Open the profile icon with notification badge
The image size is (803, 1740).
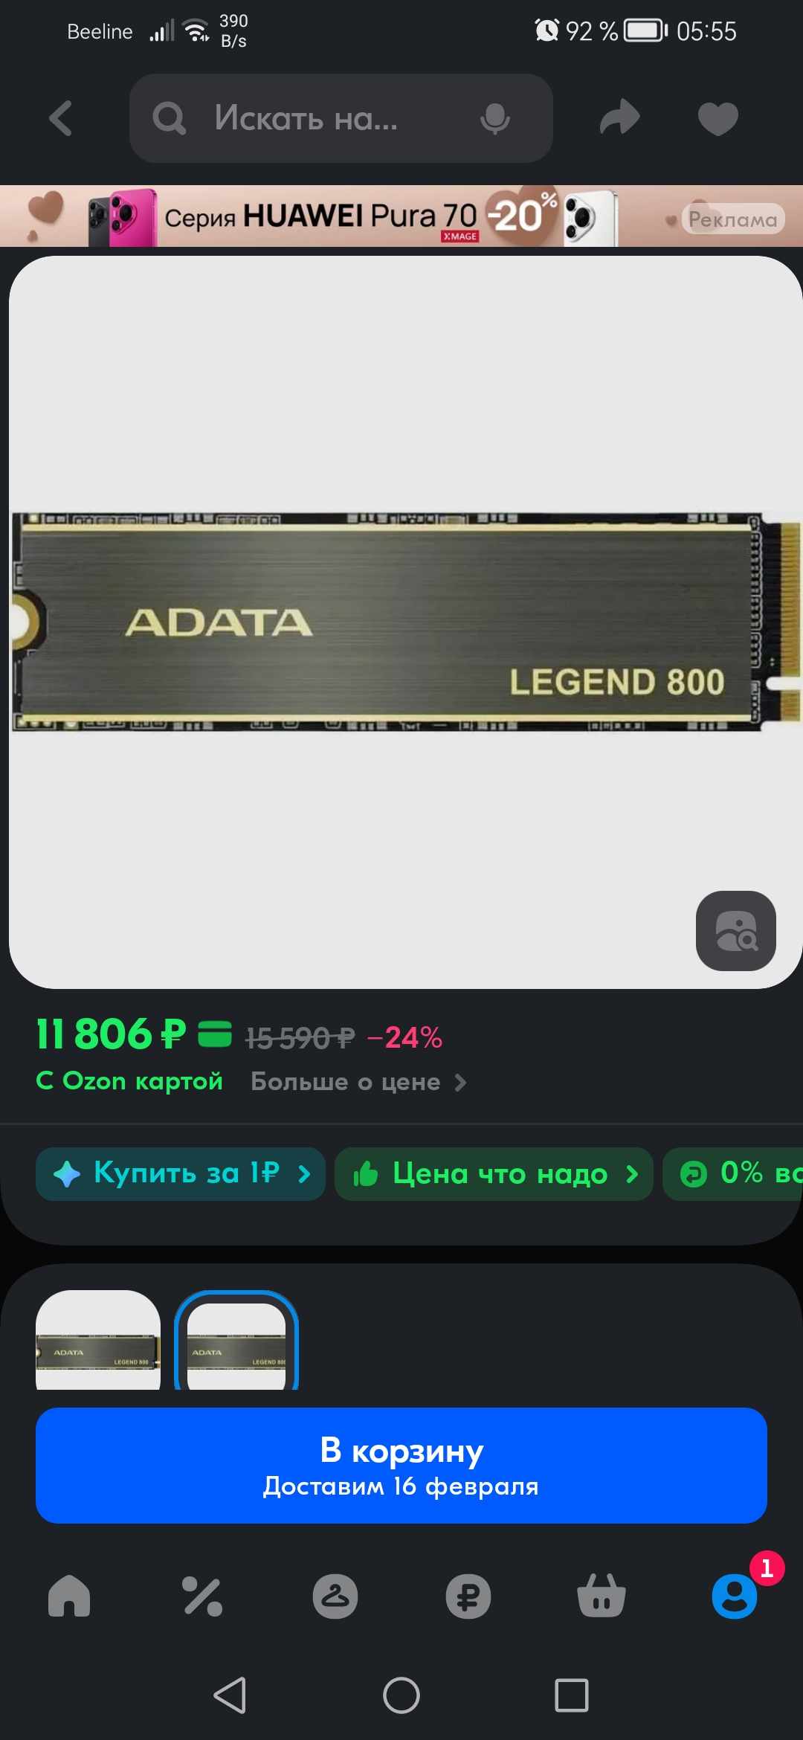(735, 1596)
